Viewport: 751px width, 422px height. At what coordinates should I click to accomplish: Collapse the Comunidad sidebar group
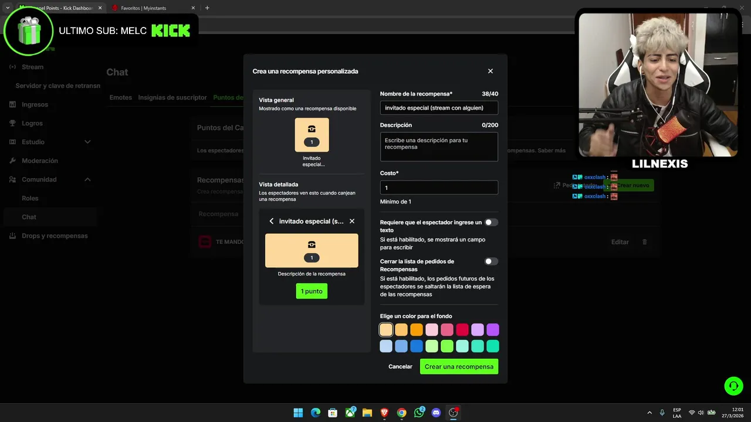[x=87, y=179]
